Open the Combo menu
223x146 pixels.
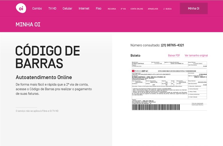[37, 9]
